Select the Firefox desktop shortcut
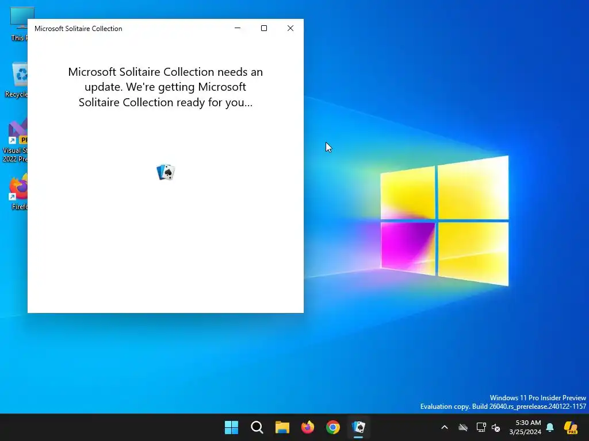 tap(18, 192)
